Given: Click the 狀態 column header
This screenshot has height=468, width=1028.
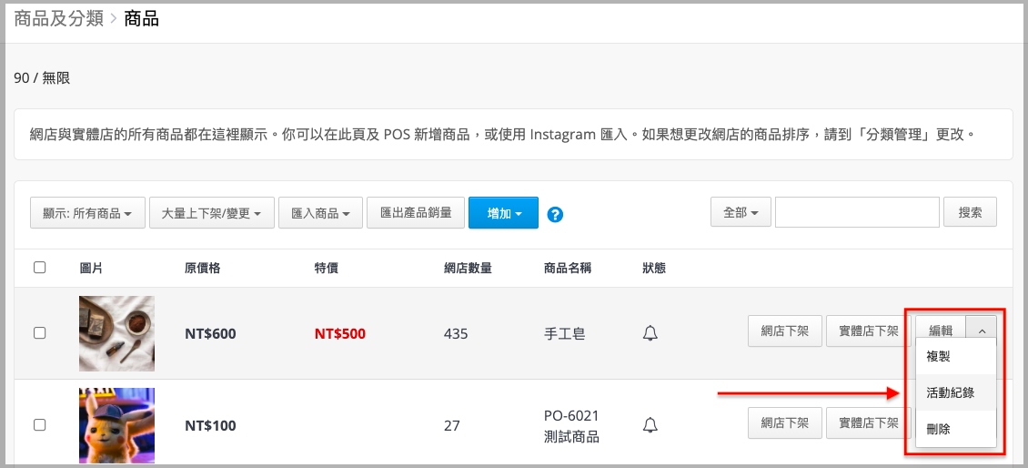Looking at the screenshot, I should [654, 268].
